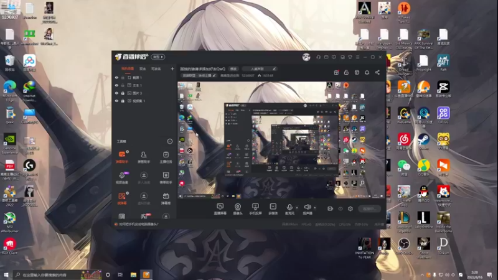
Task: Add a multimedia source (多媒体)
Action: (273, 209)
